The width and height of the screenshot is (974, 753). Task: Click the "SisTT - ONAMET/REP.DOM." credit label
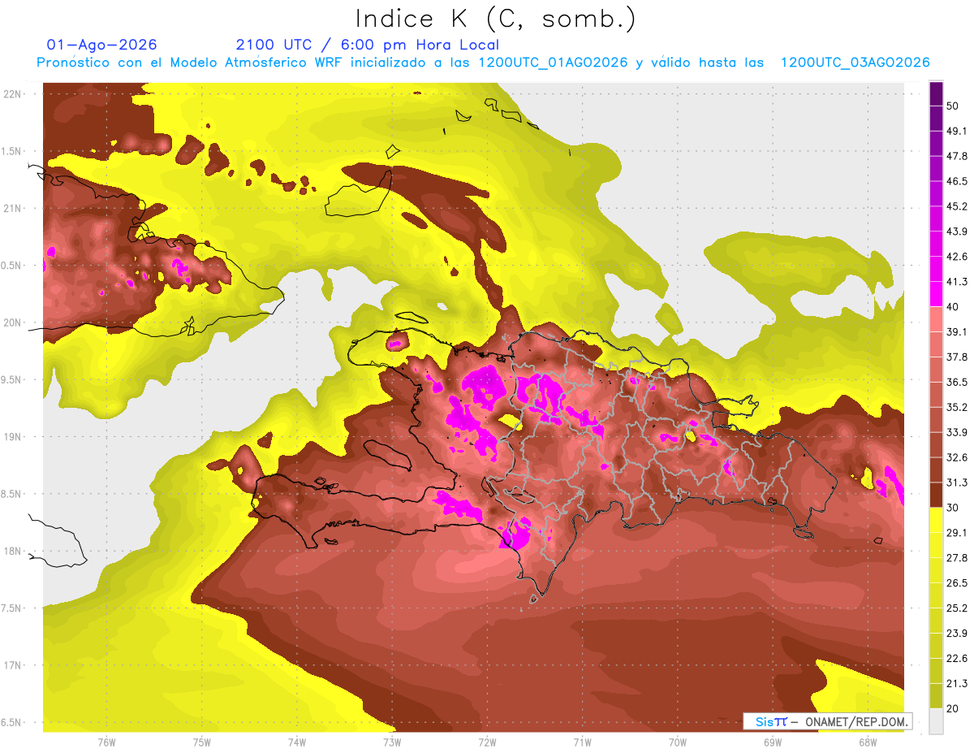[x=827, y=721]
